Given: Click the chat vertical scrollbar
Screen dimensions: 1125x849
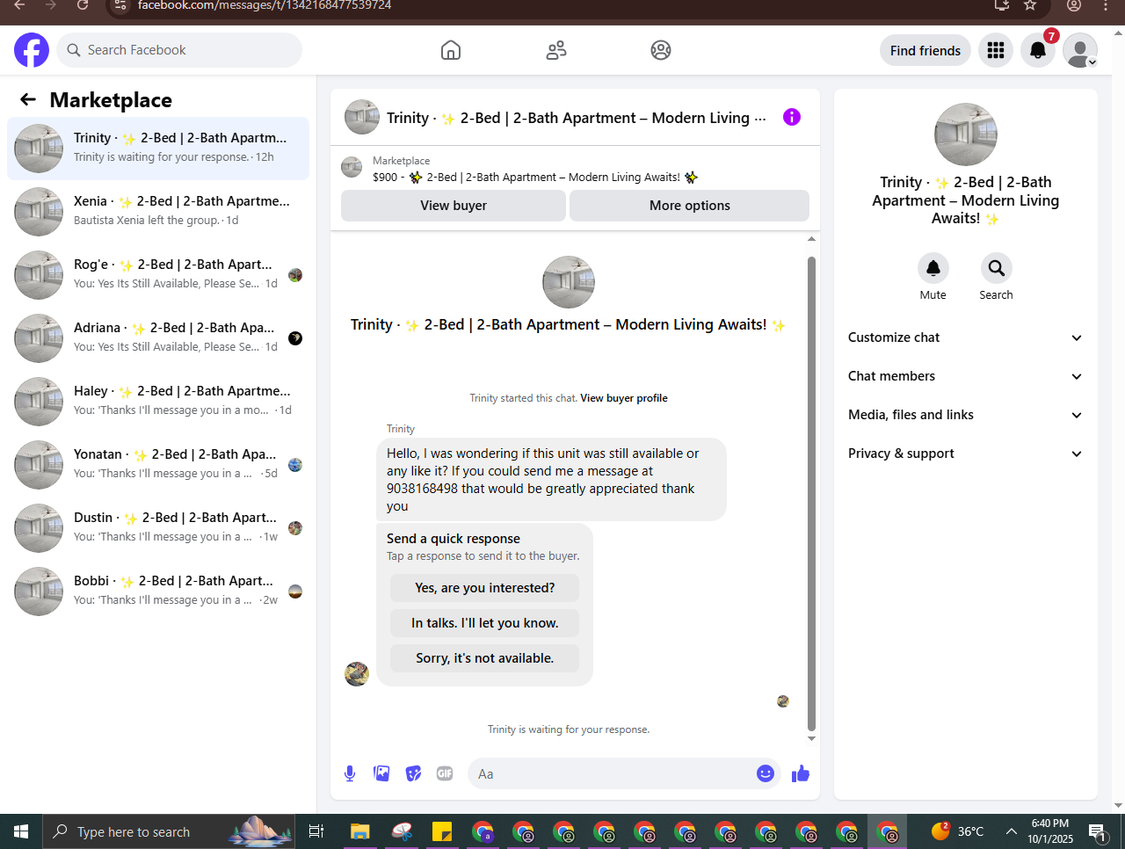Looking at the screenshot, I should click(x=811, y=494).
